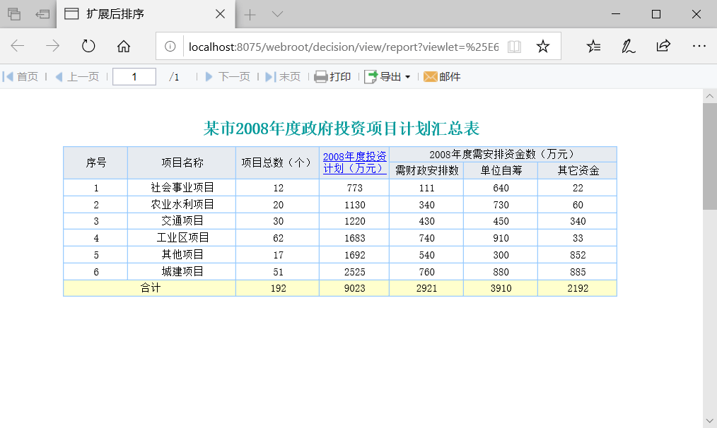Click the investment value 2525
Image resolution: width=717 pixels, height=428 pixels.
pyautogui.click(x=354, y=272)
